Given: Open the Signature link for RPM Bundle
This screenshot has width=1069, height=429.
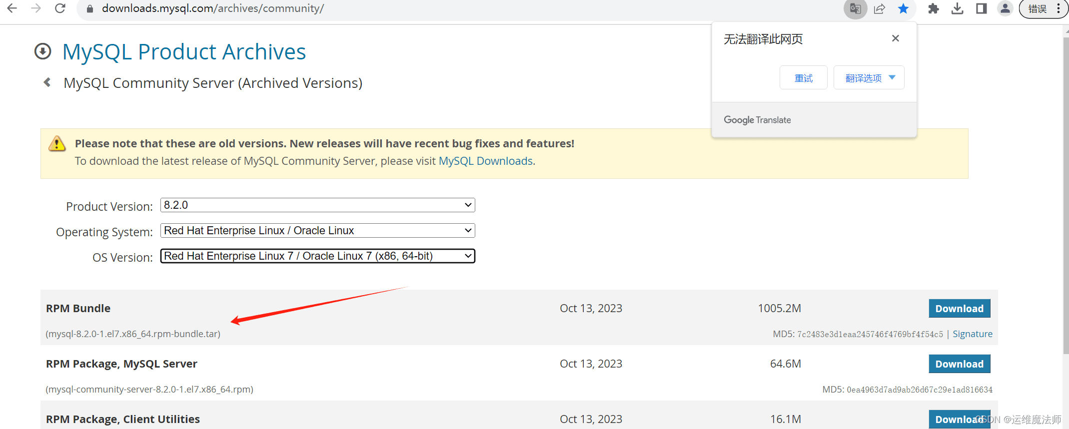Looking at the screenshot, I should tap(973, 334).
